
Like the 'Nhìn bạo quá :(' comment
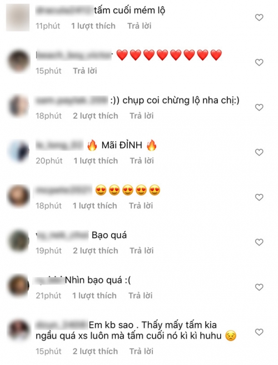point(259,287)
